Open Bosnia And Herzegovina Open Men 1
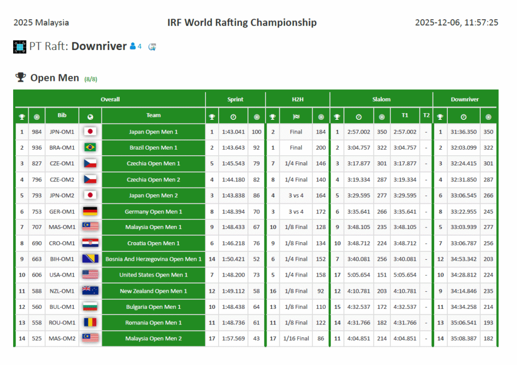 click(x=153, y=259)
